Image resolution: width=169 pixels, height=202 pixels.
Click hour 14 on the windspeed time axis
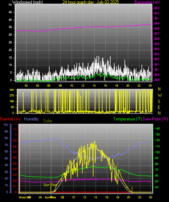94,86
